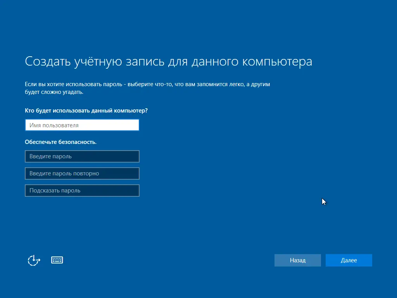Click the 'Подсказать пароль' hint field
Viewport: 397px width, 298px height.
pyautogui.click(x=82, y=191)
